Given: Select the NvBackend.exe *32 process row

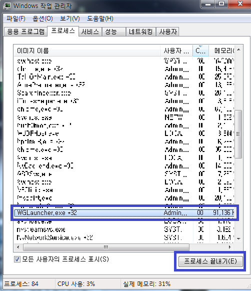Looking at the screenshot, I should click(124, 165).
